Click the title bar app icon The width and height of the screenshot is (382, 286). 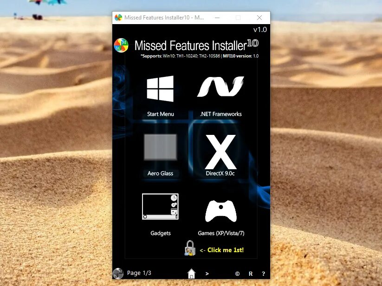118,18
